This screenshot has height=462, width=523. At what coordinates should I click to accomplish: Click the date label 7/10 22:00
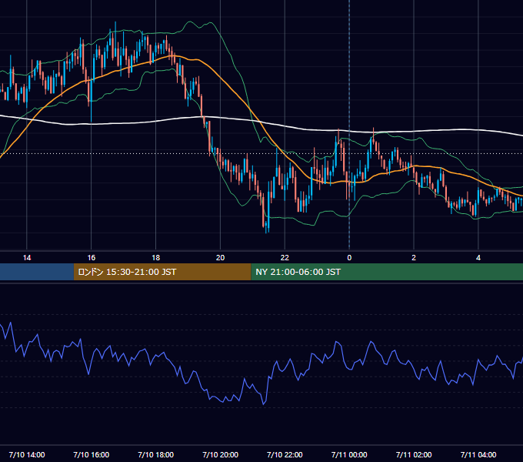pos(285,454)
